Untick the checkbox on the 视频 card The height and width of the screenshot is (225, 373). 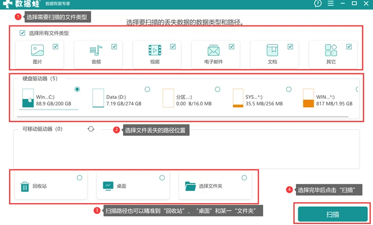point(173,46)
